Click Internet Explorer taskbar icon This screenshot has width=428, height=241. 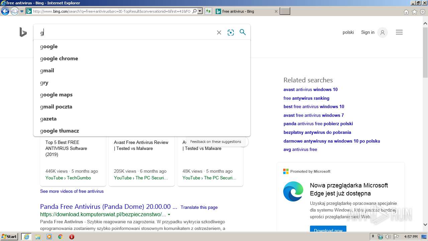tap(26, 237)
